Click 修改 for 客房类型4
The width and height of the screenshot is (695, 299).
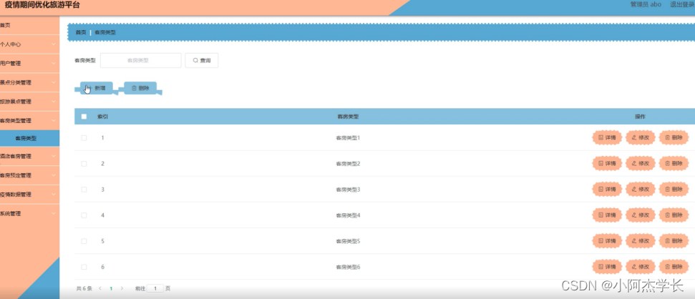pos(641,215)
